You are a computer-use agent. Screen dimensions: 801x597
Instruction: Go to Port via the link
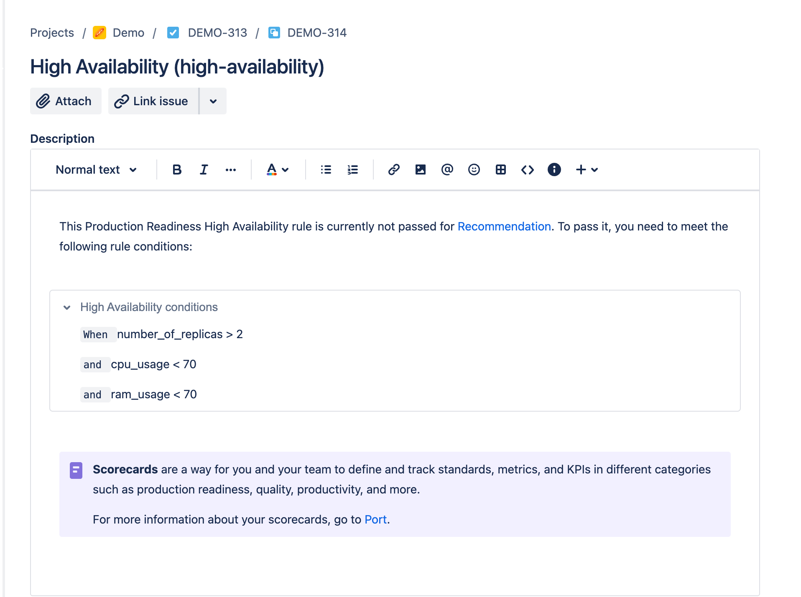coord(375,519)
